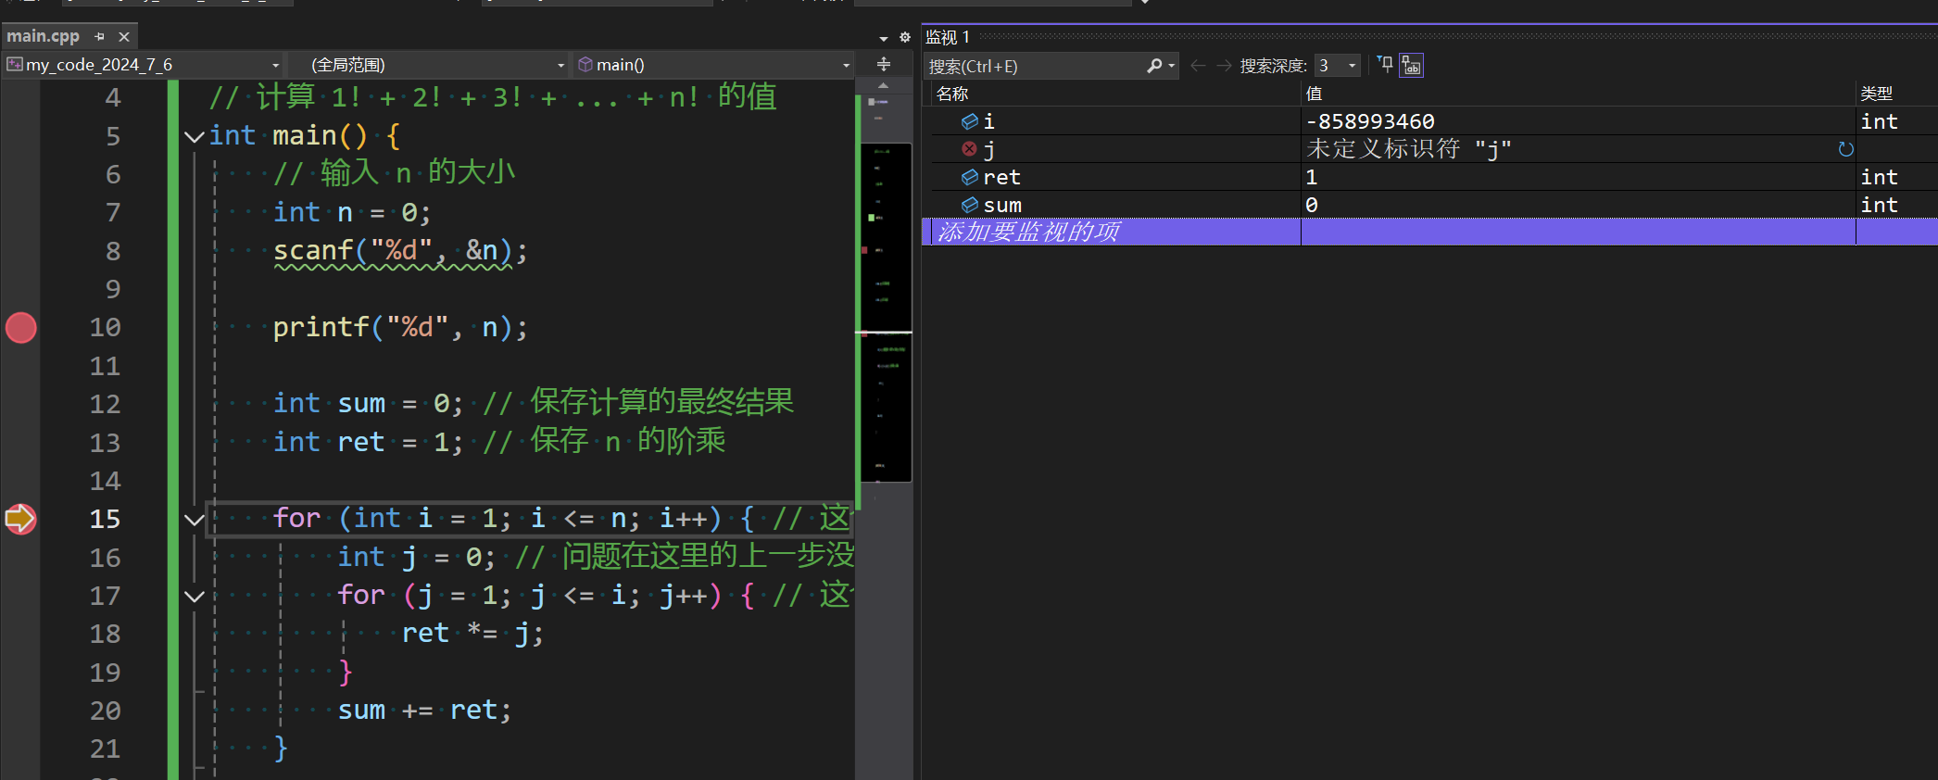Pin the main.cpp tab
Image resolution: width=1938 pixels, height=780 pixels.
coord(100,37)
